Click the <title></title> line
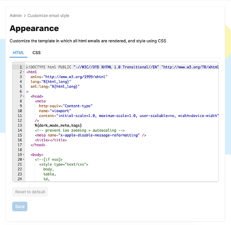The image size is (231, 225). 51,140
